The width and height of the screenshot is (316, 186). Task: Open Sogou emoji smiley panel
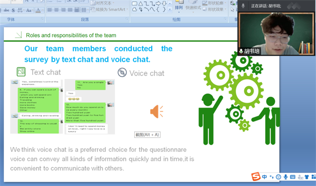(x=278, y=177)
